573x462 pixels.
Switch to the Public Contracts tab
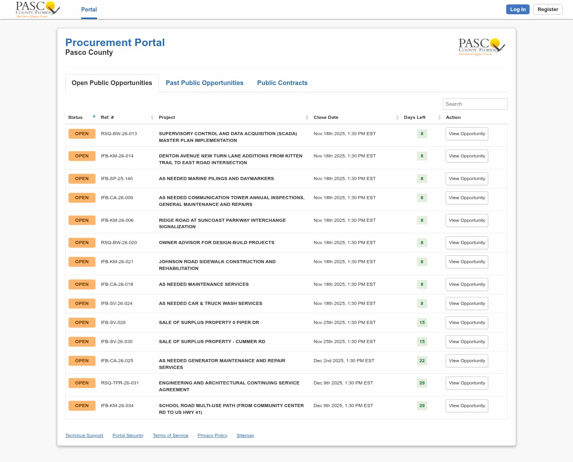tap(282, 83)
